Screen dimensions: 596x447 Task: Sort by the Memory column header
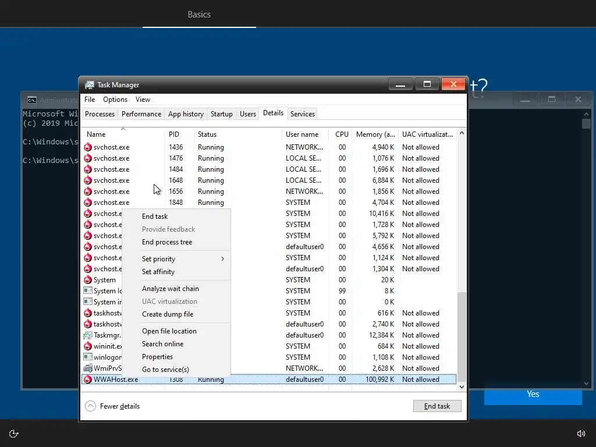(x=375, y=134)
